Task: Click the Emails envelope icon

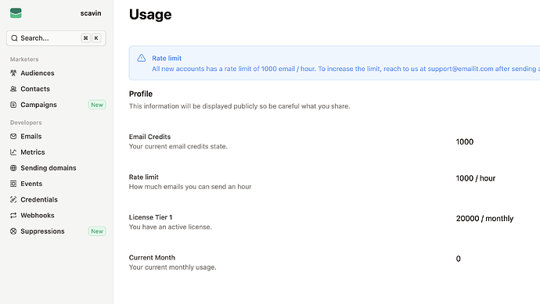Action: 13,136
